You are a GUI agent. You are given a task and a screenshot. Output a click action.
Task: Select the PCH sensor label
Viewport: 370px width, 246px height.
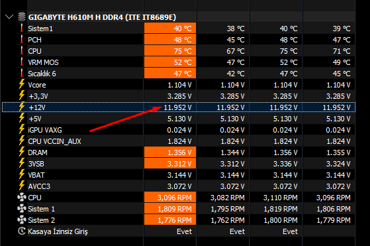pos(34,40)
